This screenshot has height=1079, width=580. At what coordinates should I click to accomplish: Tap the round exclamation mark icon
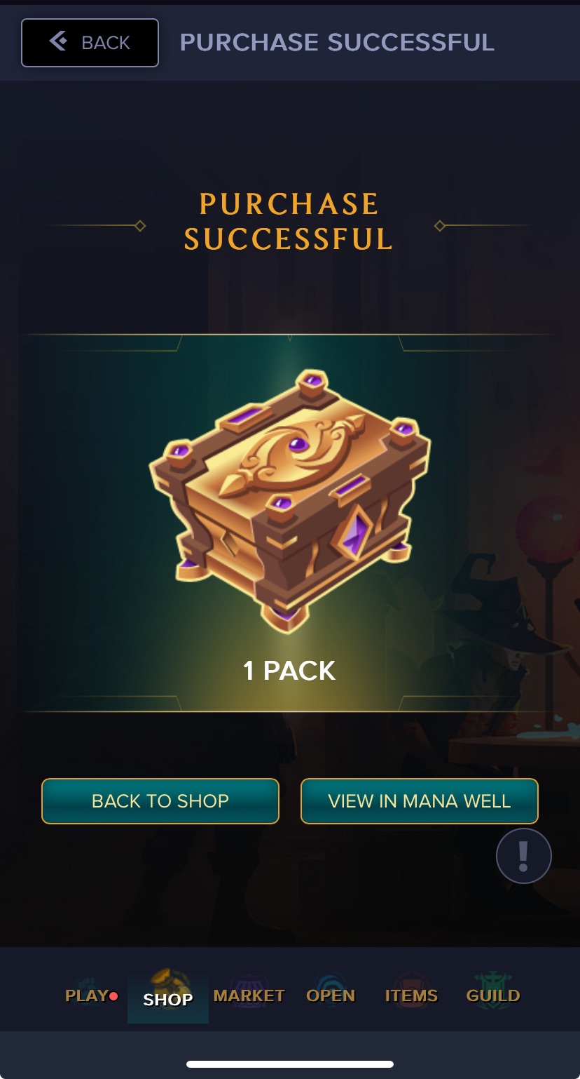coord(524,855)
